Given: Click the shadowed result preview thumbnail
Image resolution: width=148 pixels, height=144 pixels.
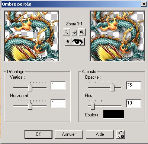Looking at the screenshot, I should pos(117,36).
